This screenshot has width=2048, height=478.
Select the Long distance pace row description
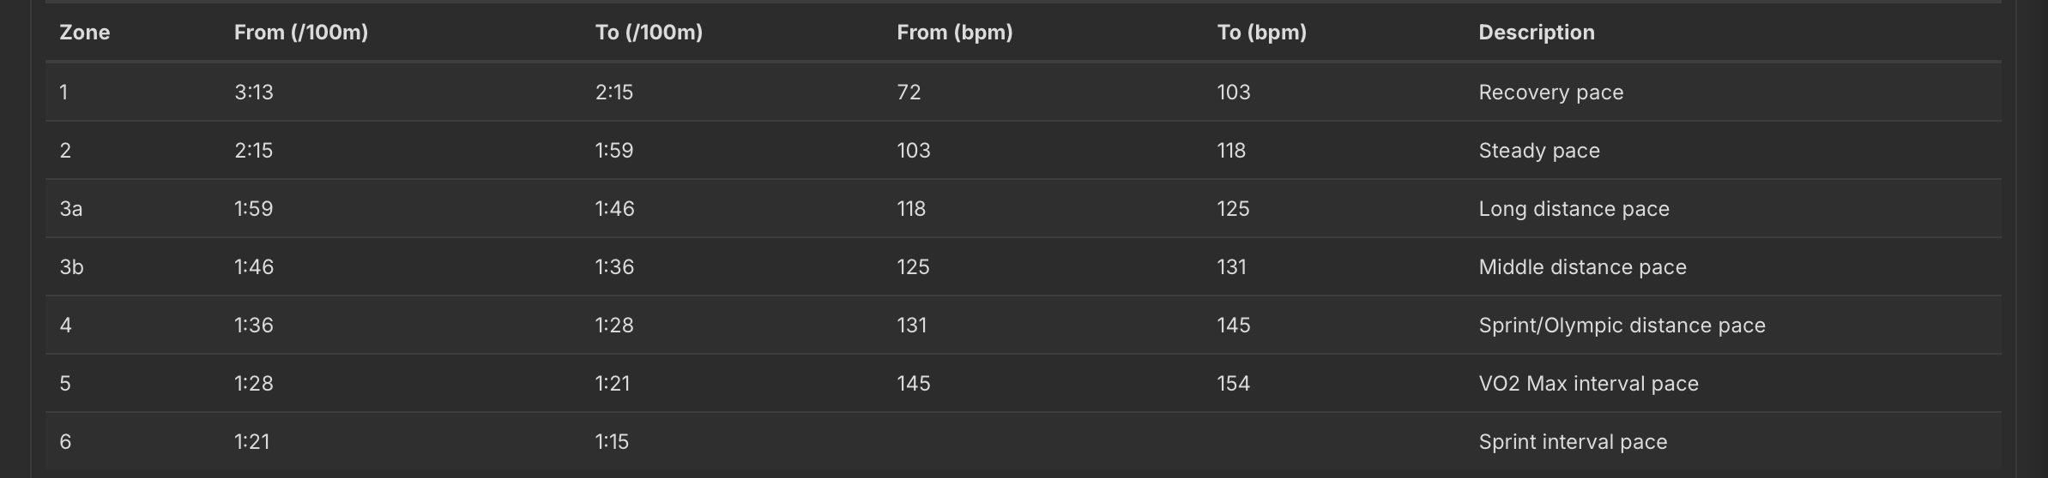1574,209
